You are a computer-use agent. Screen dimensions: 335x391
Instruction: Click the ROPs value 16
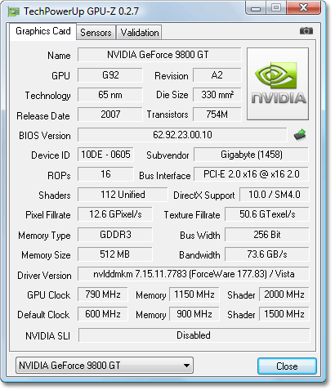tap(105, 174)
